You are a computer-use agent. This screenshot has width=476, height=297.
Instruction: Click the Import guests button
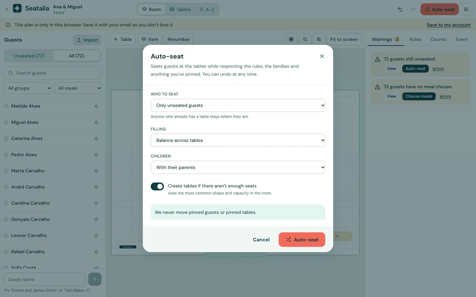click(87, 40)
